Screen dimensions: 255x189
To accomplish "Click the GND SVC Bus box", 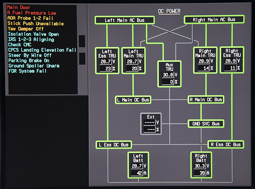I will click(206, 124).
